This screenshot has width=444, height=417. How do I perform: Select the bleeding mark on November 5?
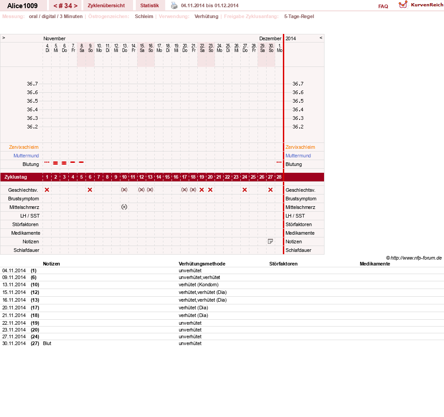[x=56, y=163]
